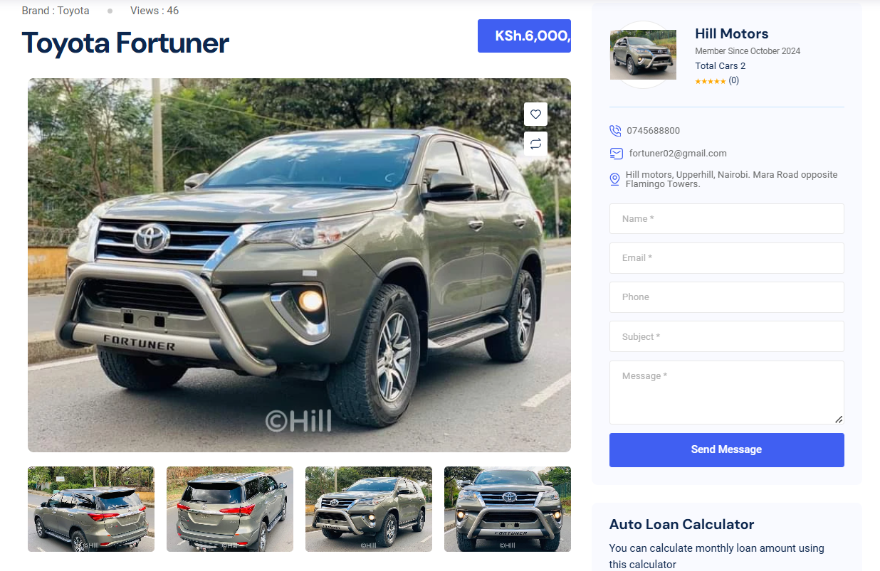Screen dimensions: 880x571
Task: Click the fortuner02@gmail.com email address
Action: click(x=678, y=154)
